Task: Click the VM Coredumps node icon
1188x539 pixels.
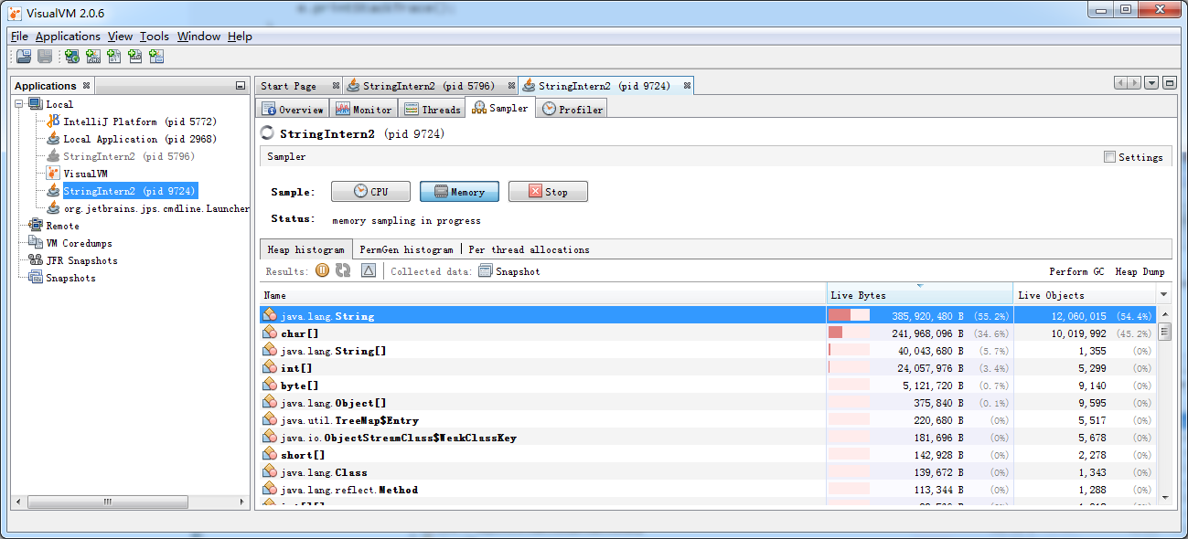Action: coord(36,243)
